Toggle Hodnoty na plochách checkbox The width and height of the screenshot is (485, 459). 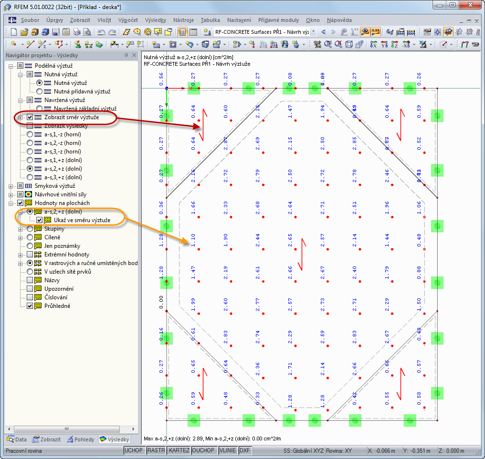pyautogui.click(x=20, y=203)
